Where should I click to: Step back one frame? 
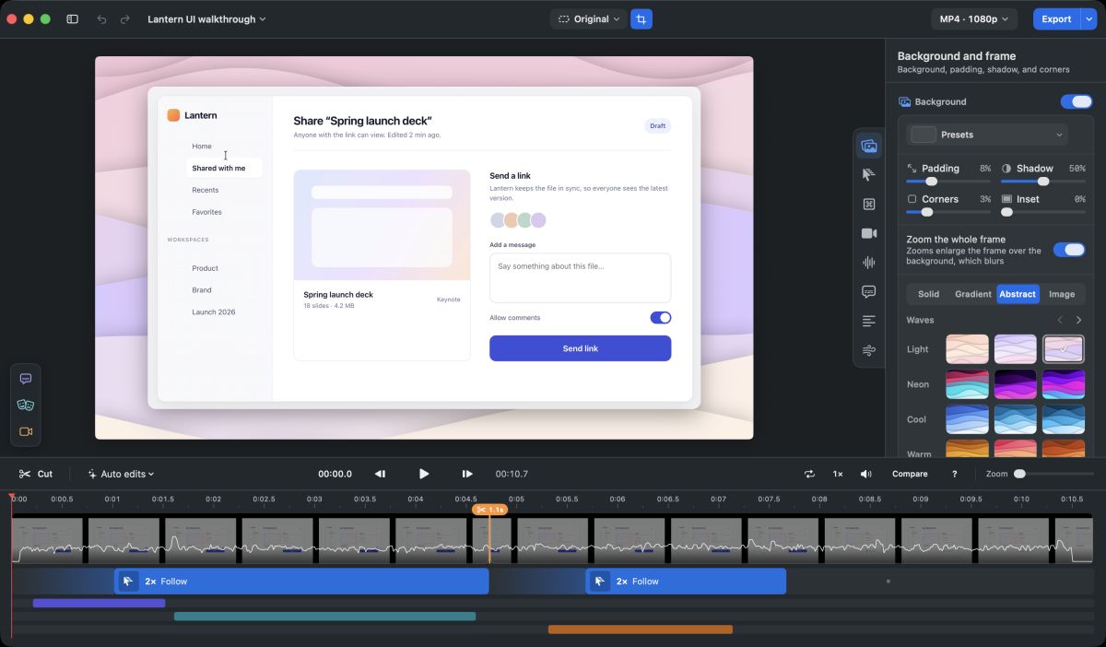pyautogui.click(x=380, y=474)
